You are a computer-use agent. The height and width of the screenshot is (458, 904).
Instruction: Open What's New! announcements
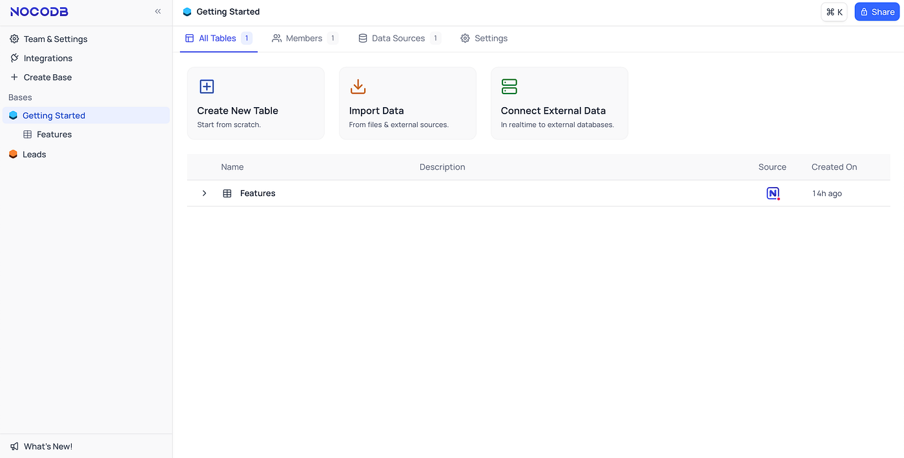(x=48, y=446)
